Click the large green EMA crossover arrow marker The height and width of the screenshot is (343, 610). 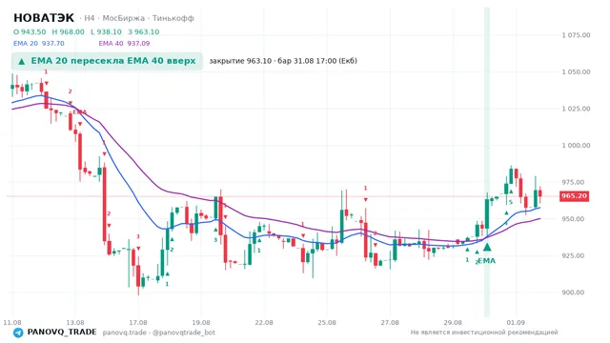[x=487, y=247]
